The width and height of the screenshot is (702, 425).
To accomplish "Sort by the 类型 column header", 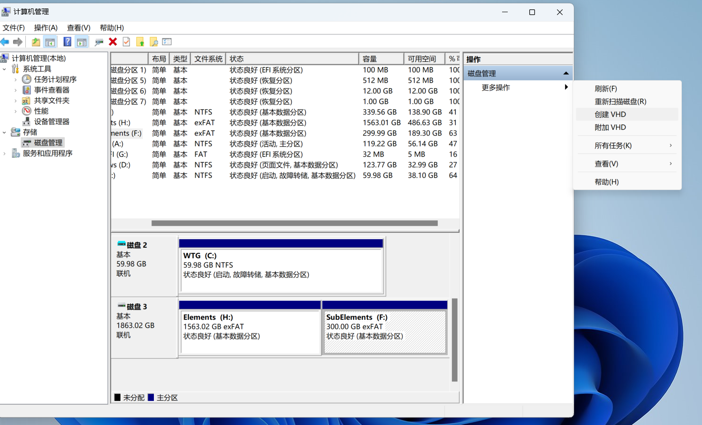I will (180, 59).
